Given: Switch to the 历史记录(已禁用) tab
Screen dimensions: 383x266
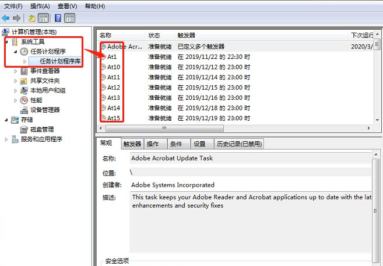Looking at the screenshot, I should (x=239, y=144).
